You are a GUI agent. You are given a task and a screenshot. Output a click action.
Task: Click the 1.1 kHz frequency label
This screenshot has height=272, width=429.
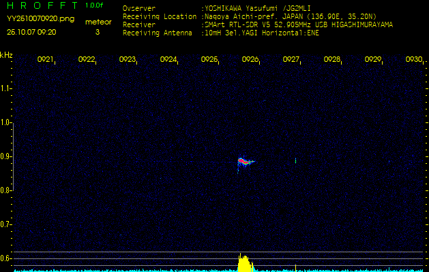(x=5, y=88)
